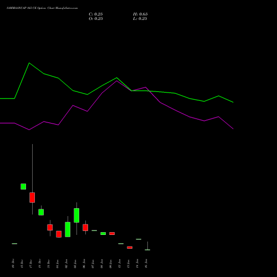Screen dimensions: 277x277
Task: Click the '06 Jan' date axis label
Action: pyautogui.click(x=84, y=264)
